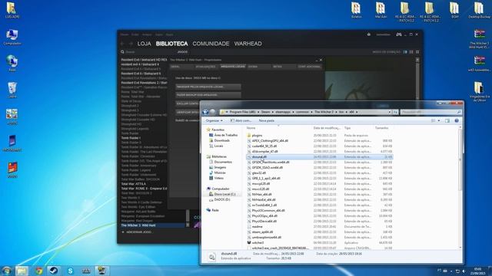Open the LOJA section in Steam
The image size is (492, 276).
pyautogui.click(x=144, y=44)
